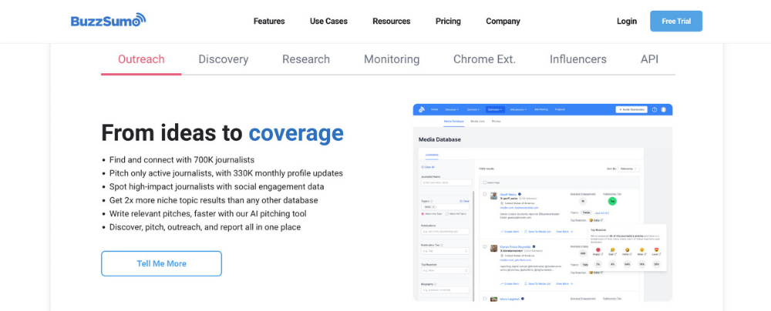Click Create Alert for Kieran Press-Reynolds
The width and height of the screenshot is (771, 311).
click(510, 283)
